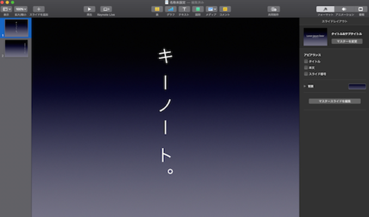Image resolution: width=369 pixels, height=217 pixels.
Task: Insert a shape using the Shape icon
Action: click(198, 9)
